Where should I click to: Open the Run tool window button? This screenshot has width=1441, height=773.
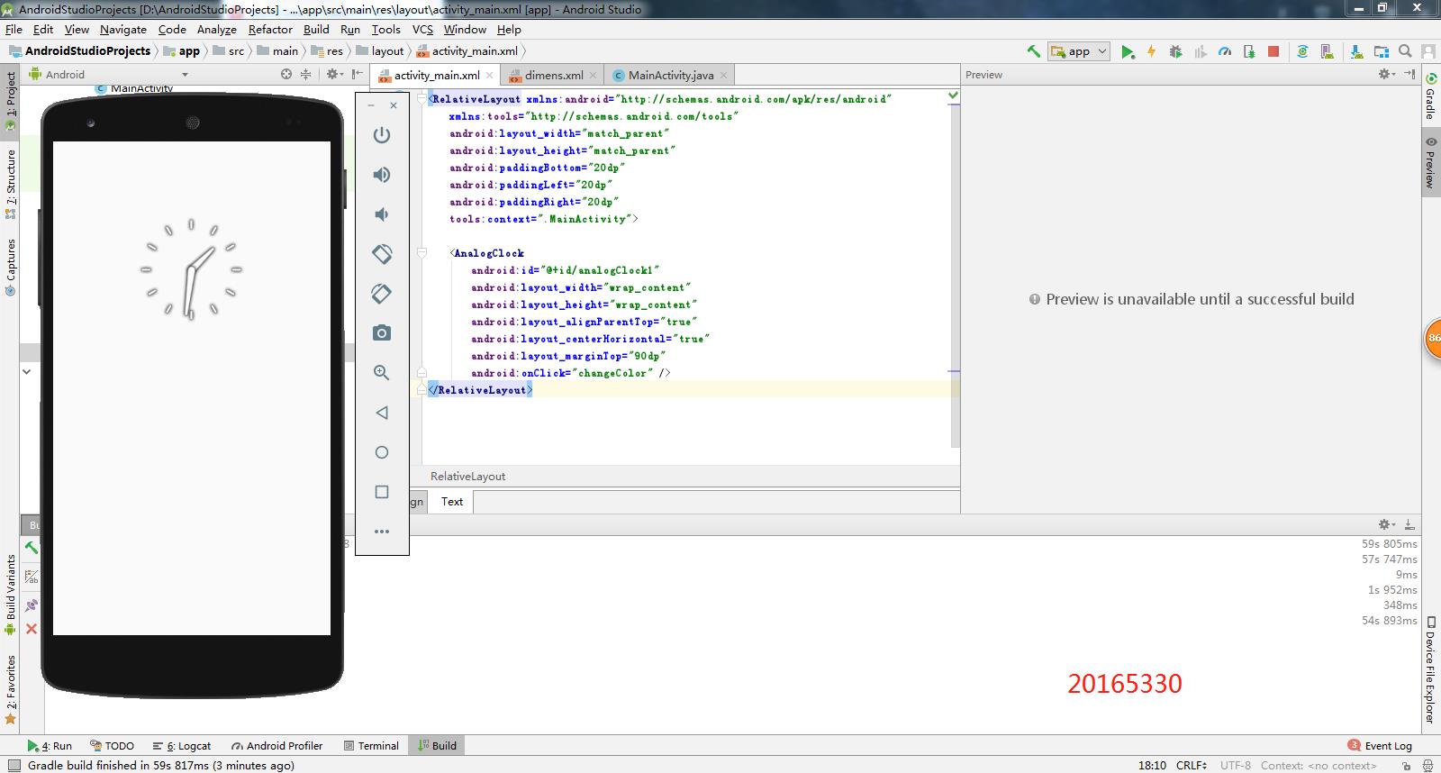50,745
